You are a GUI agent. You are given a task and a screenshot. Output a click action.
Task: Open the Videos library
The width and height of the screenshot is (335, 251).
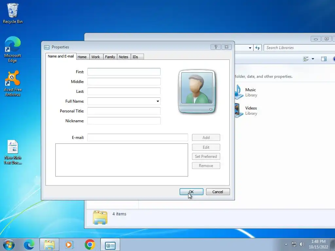[x=246, y=110]
